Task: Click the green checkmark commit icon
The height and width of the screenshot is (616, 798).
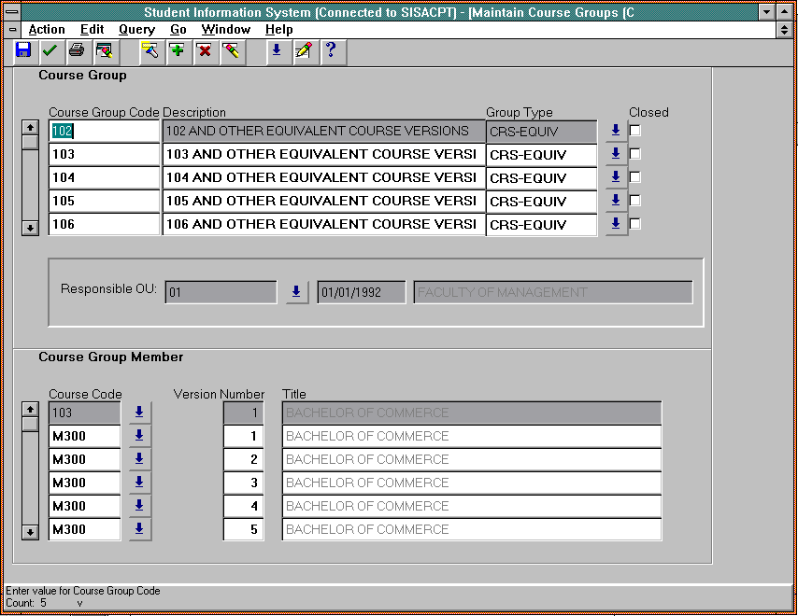Action: pyautogui.click(x=50, y=50)
